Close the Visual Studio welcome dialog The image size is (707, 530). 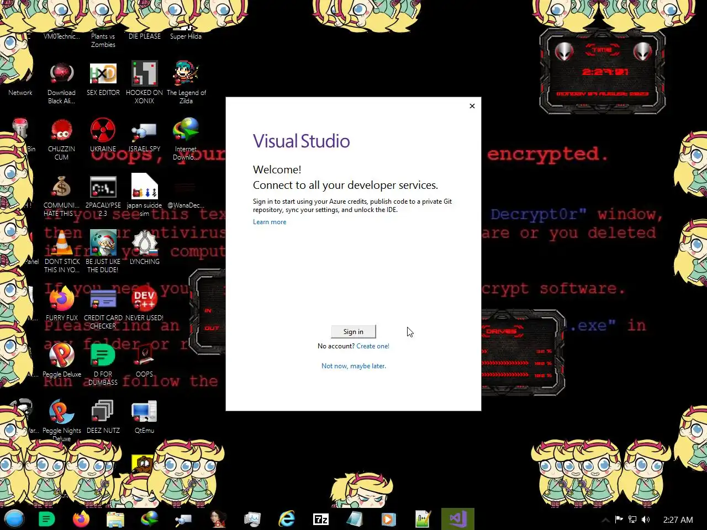(x=472, y=106)
